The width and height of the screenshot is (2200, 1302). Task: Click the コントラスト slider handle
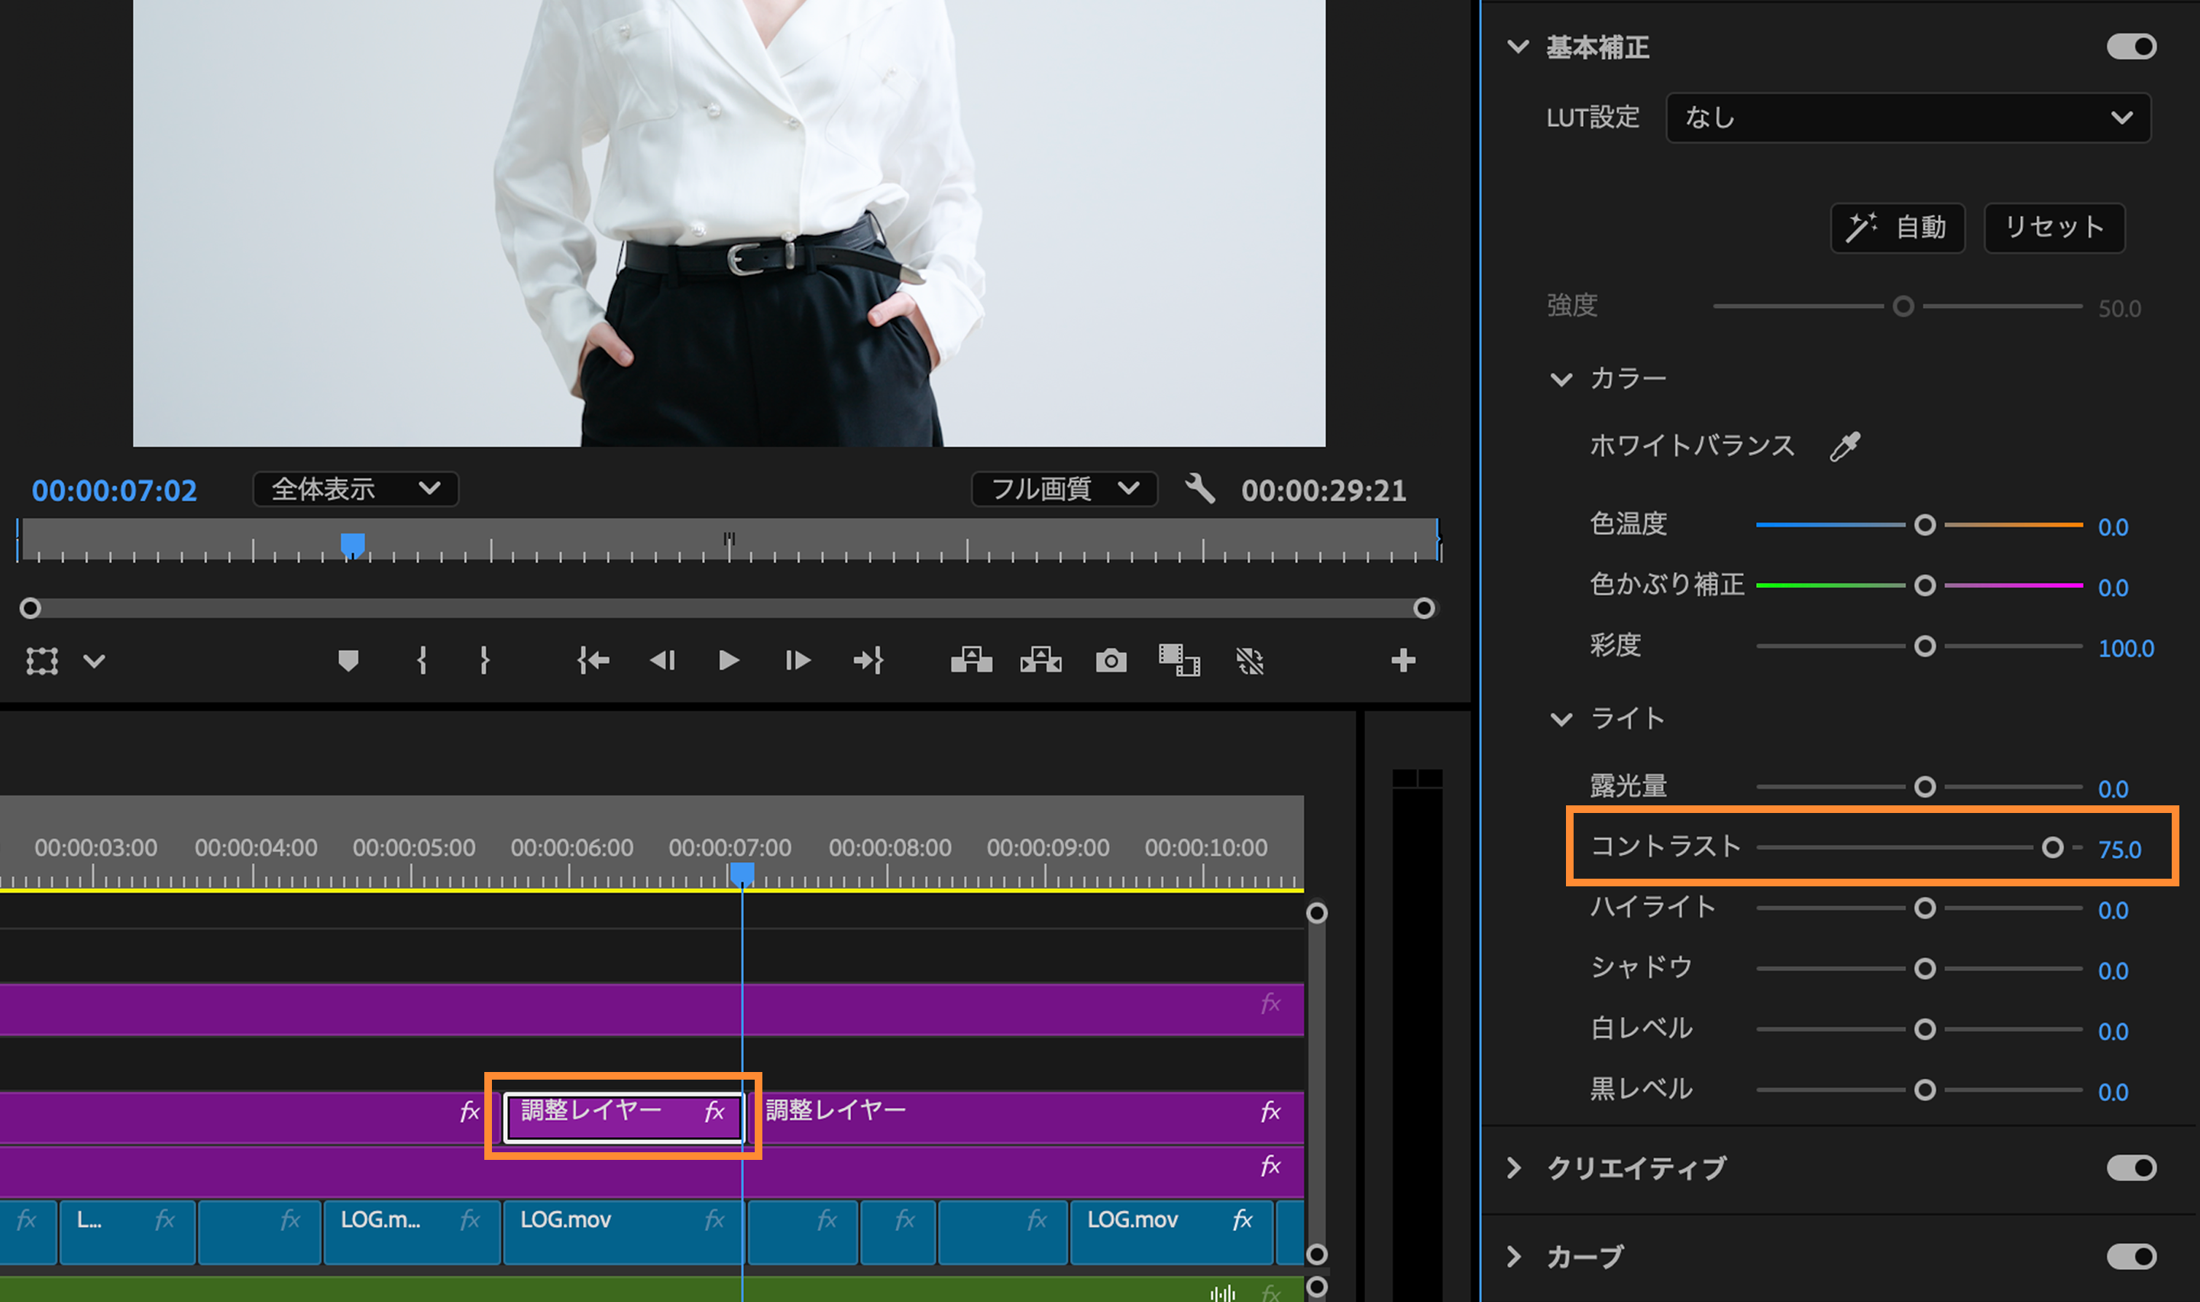point(2052,847)
